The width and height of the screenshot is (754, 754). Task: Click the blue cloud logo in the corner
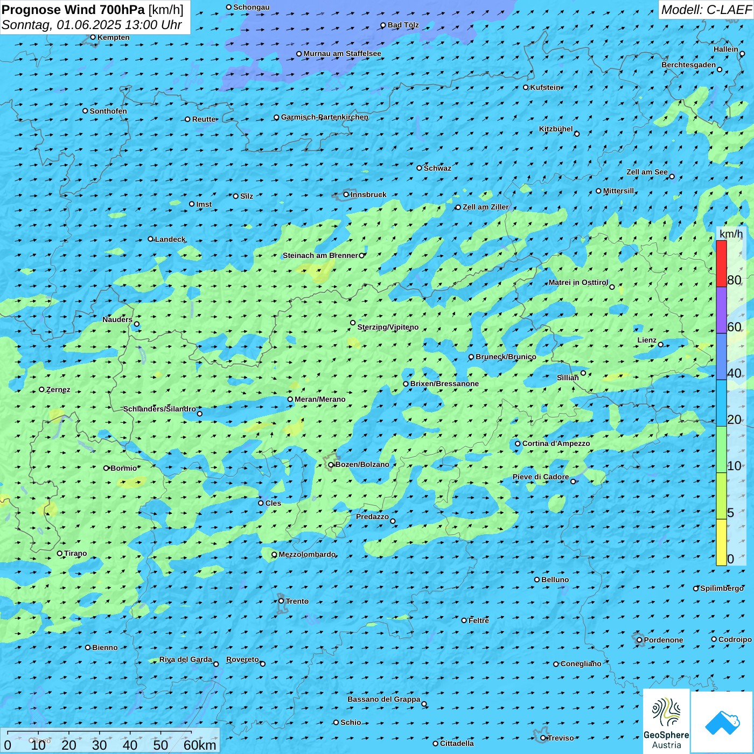tap(722, 722)
